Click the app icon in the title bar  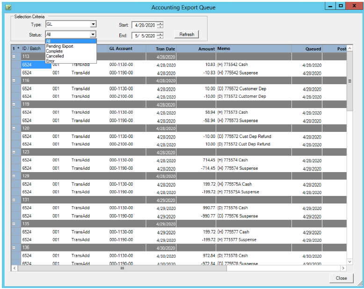pyautogui.click(x=8, y=7)
